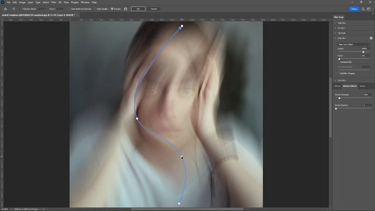
Task: Adjust the Taper slider handle
Action: click(x=339, y=59)
